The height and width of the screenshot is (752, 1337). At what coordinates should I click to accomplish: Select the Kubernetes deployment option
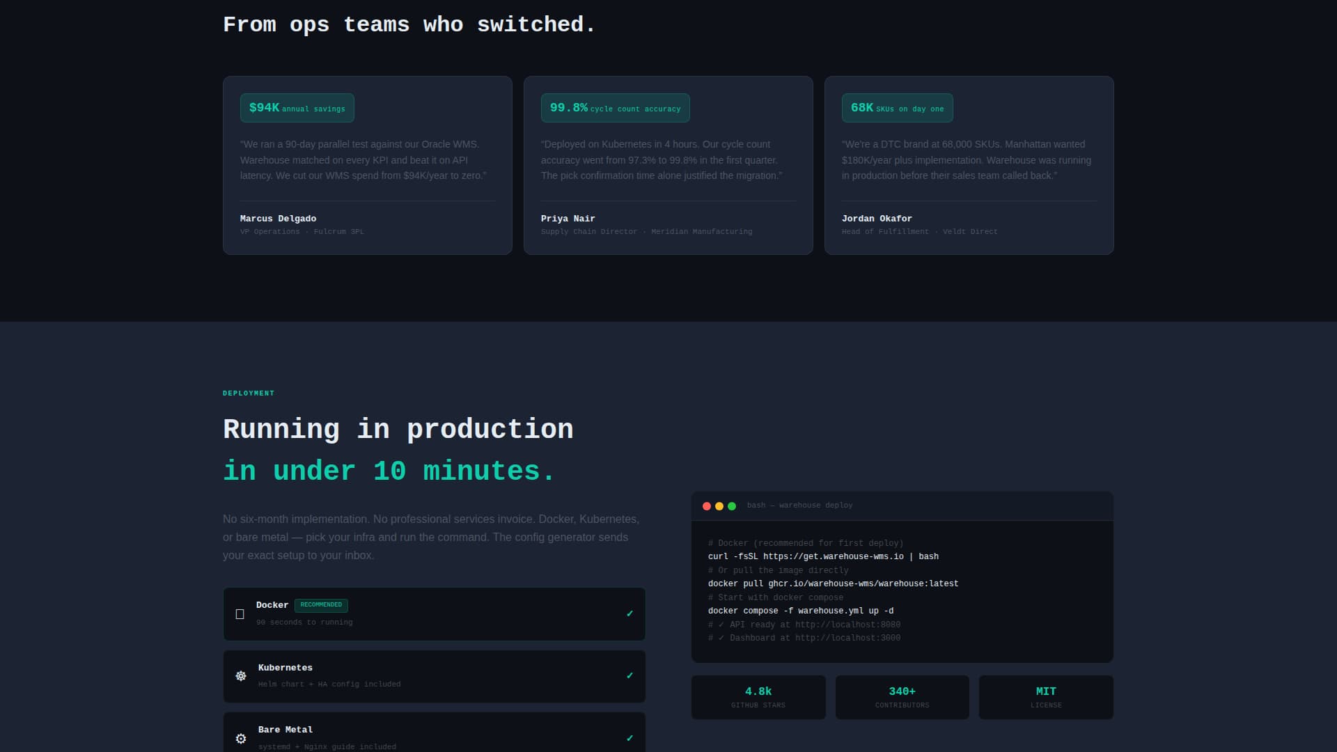click(x=434, y=676)
